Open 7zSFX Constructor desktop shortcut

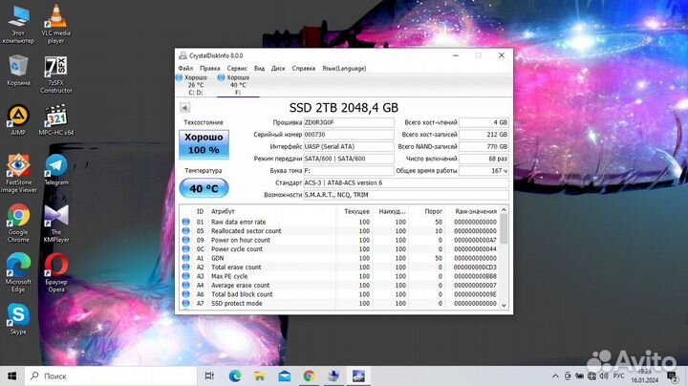pos(55,75)
